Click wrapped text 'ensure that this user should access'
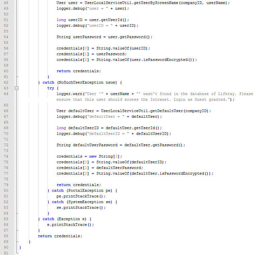Viewport: 259px width, 255px height. pos(97,100)
